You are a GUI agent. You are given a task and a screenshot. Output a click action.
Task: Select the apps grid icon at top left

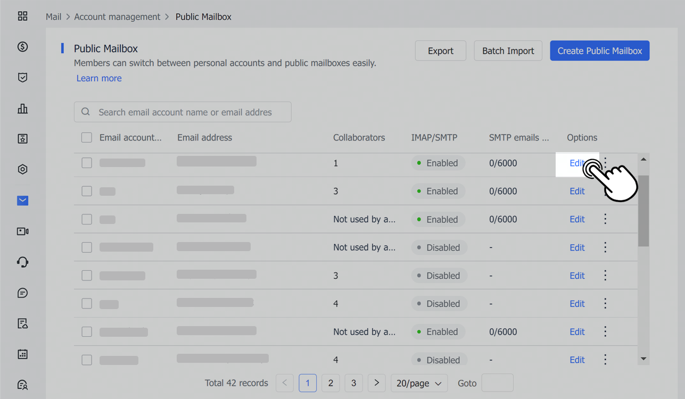[22, 16]
